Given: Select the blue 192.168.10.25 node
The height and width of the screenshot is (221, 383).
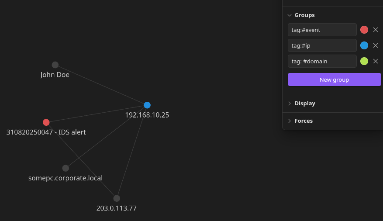Looking at the screenshot, I should (x=147, y=105).
